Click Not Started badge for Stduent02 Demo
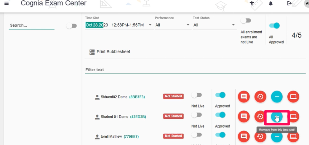Image resolution: width=309 pixels, height=145 pixels. 173,96
